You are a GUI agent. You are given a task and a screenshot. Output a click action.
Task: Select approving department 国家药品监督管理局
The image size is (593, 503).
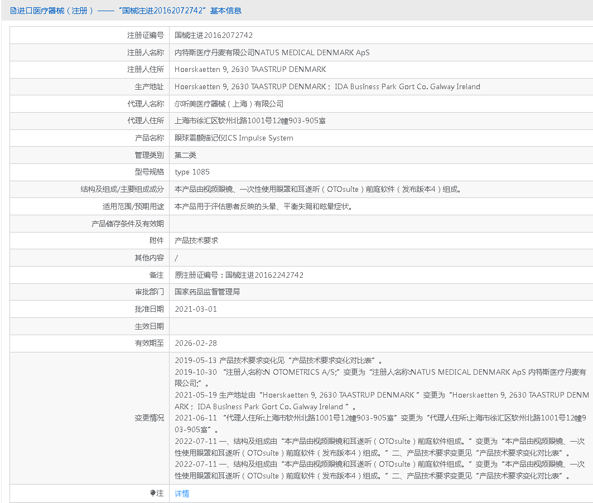click(207, 292)
